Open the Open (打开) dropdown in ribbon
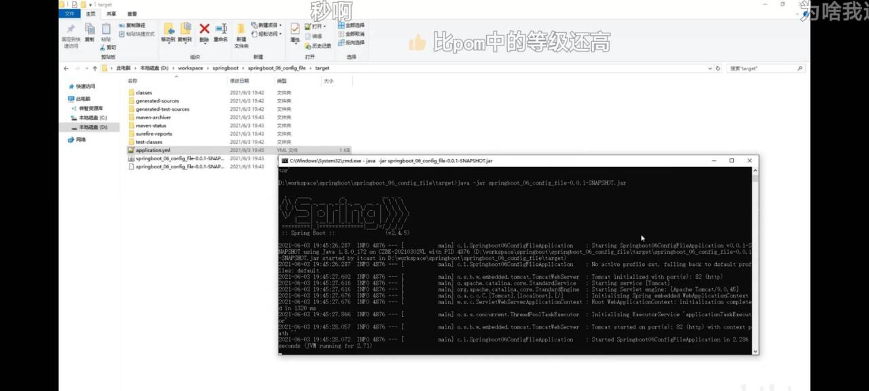The height and width of the screenshot is (391, 869). point(316,26)
